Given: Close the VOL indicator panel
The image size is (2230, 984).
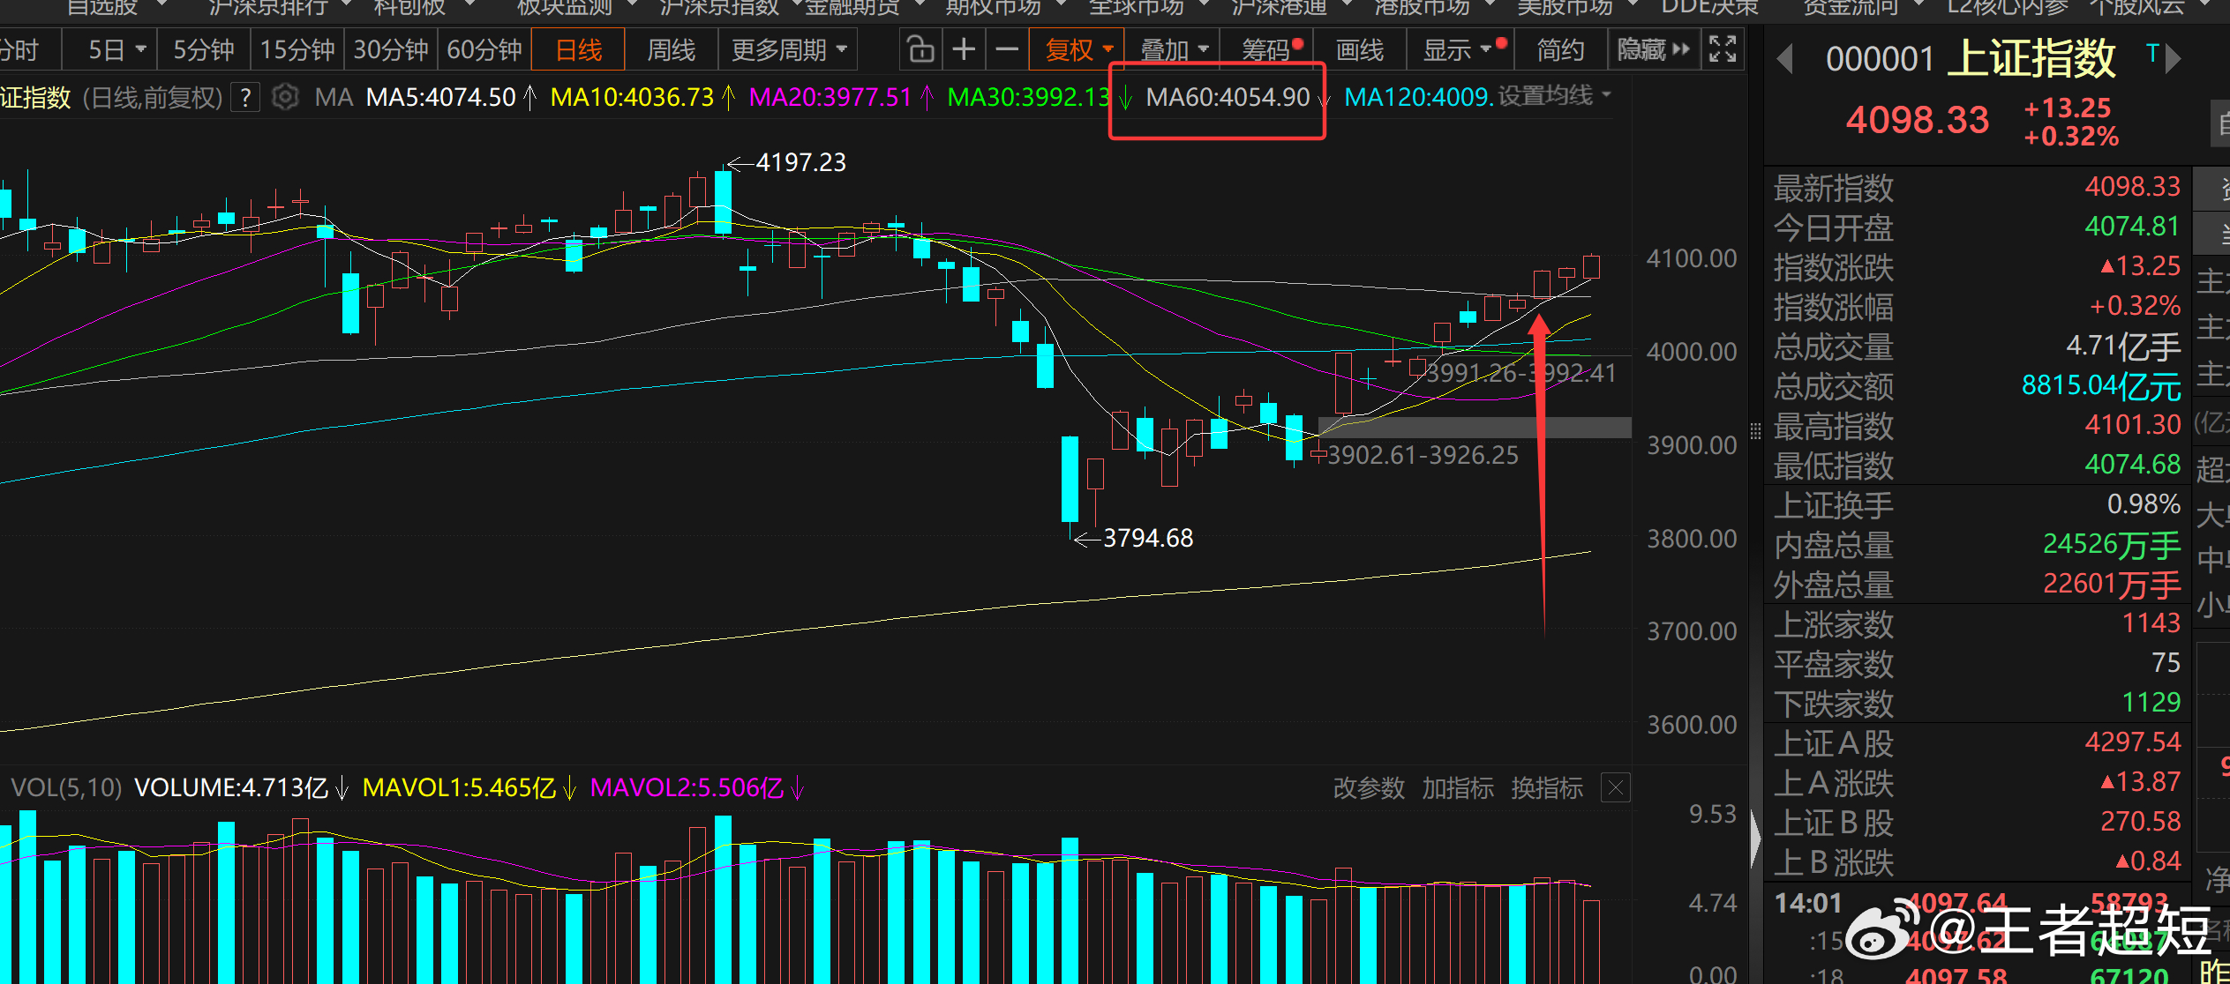Looking at the screenshot, I should click(x=1615, y=787).
